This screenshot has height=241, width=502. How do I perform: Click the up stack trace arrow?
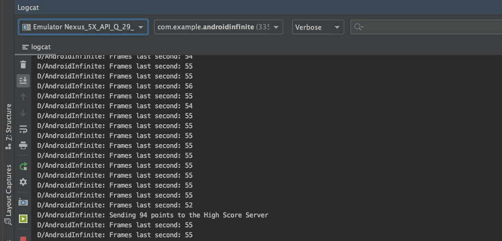[x=23, y=97]
